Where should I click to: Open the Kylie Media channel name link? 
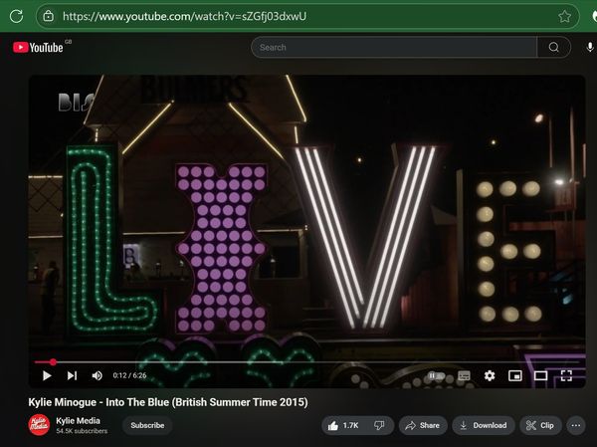(78, 421)
